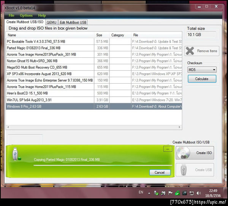
Task: Open the volume speaker tray icon
Action: click(198, 193)
